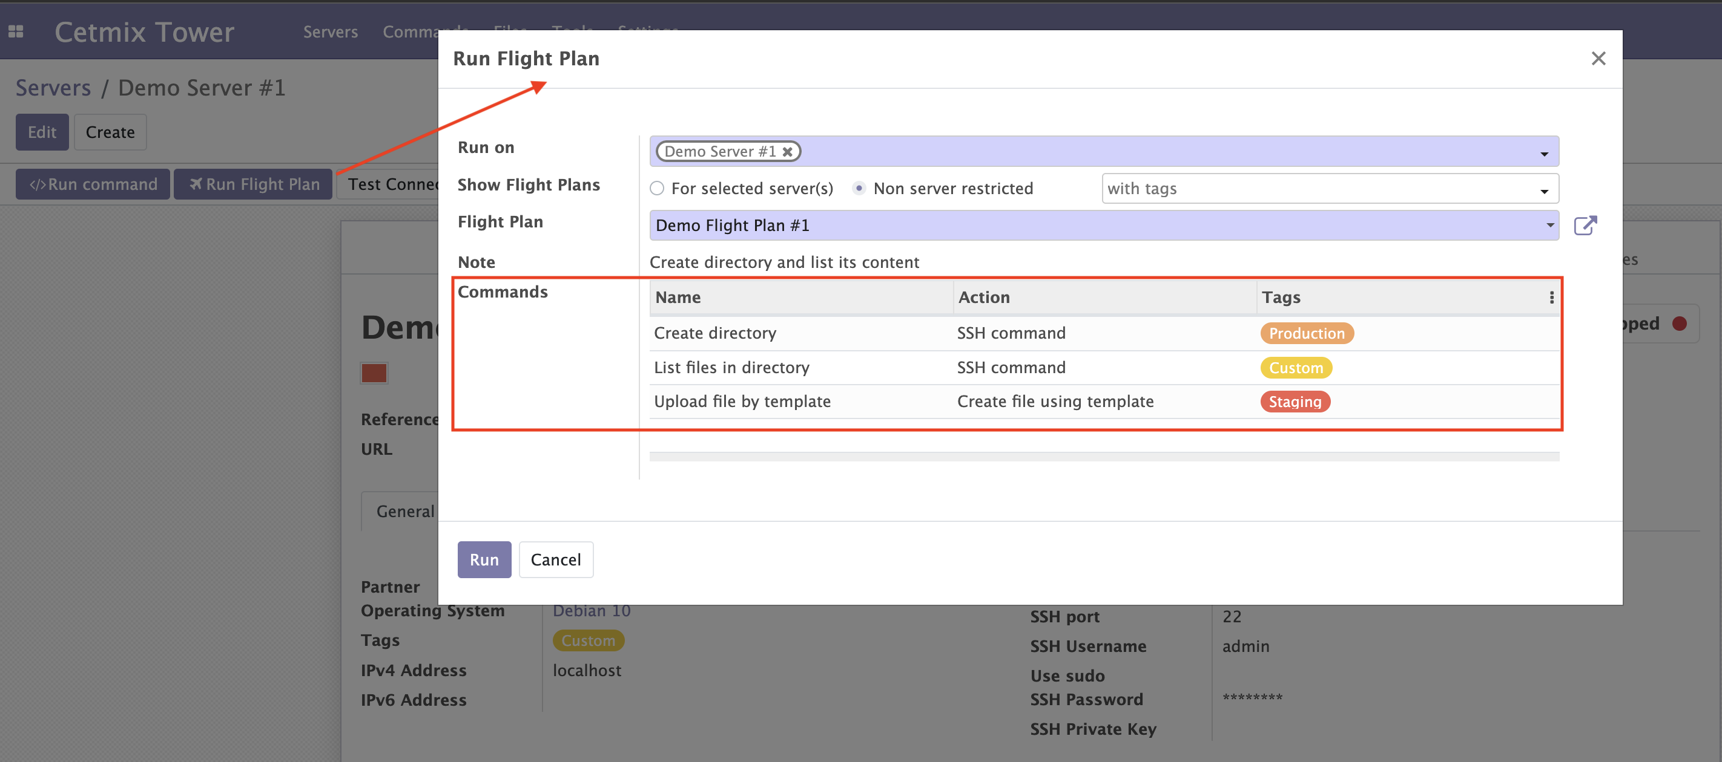1722x762 pixels.
Task: Open Flight Plan external link icon
Action: 1585,226
